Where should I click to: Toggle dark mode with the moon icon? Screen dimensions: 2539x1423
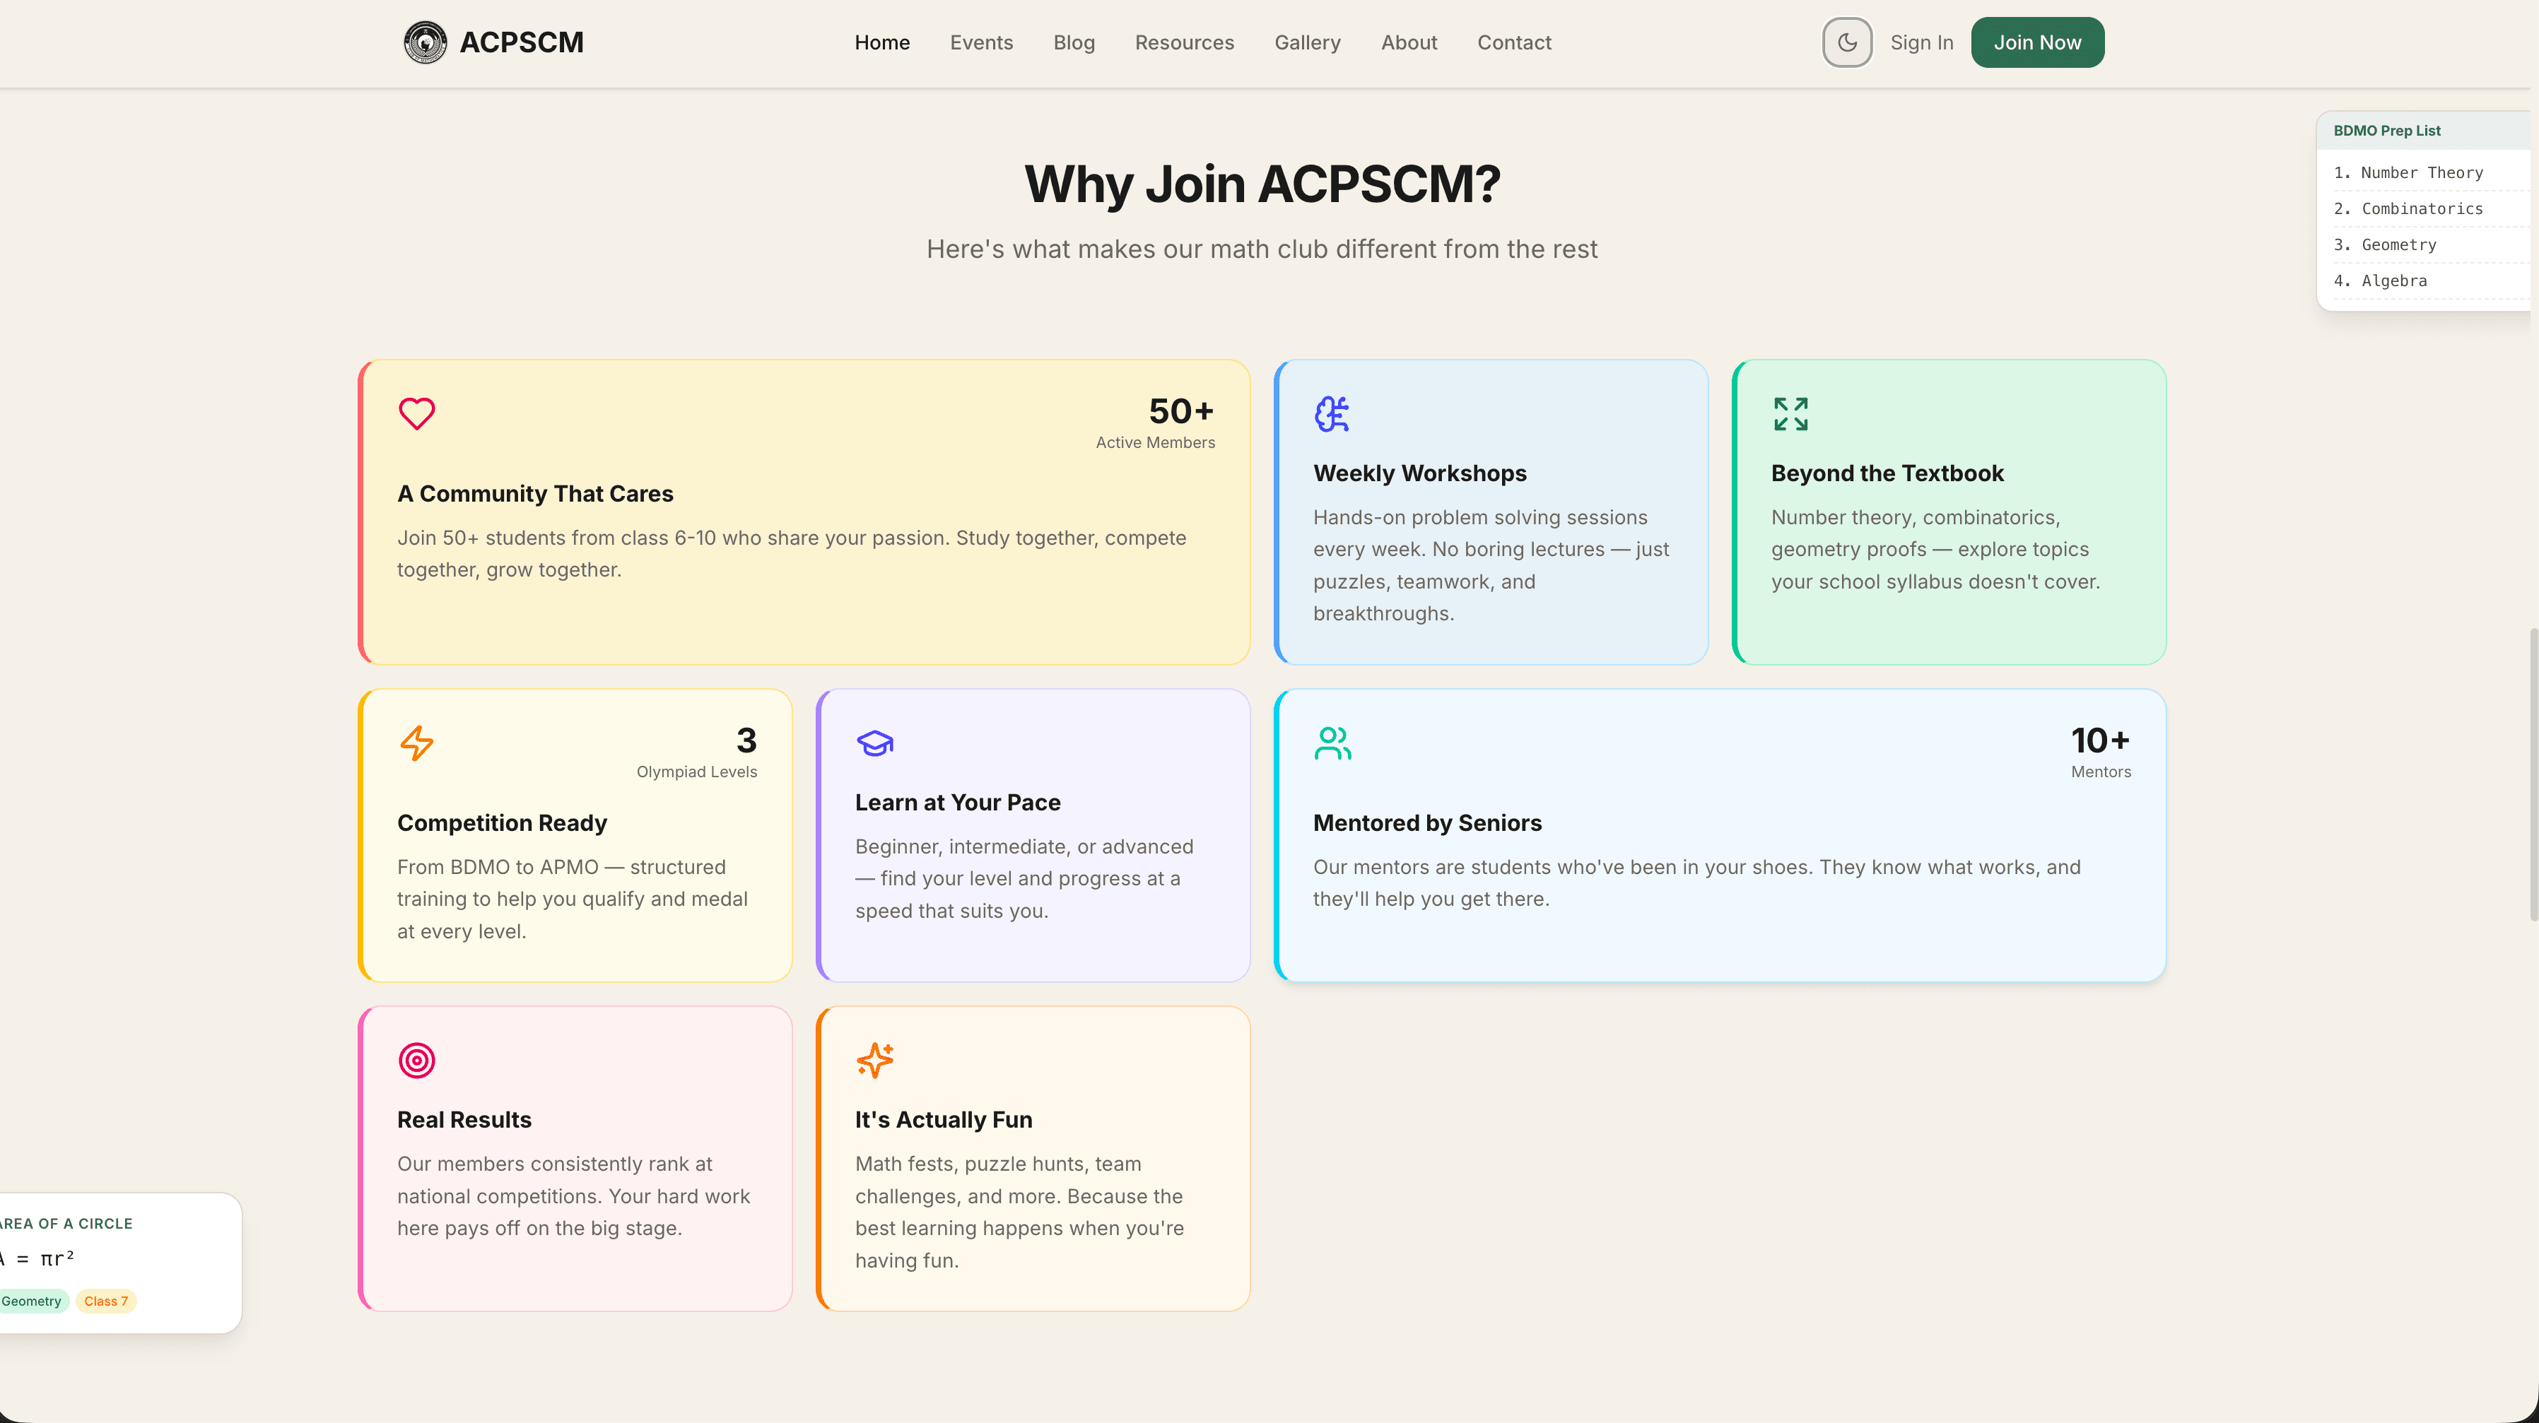pyautogui.click(x=1846, y=42)
